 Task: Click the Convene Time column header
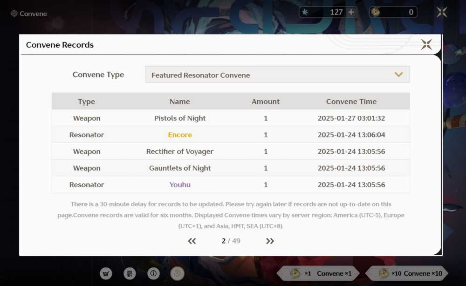(x=351, y=102)
